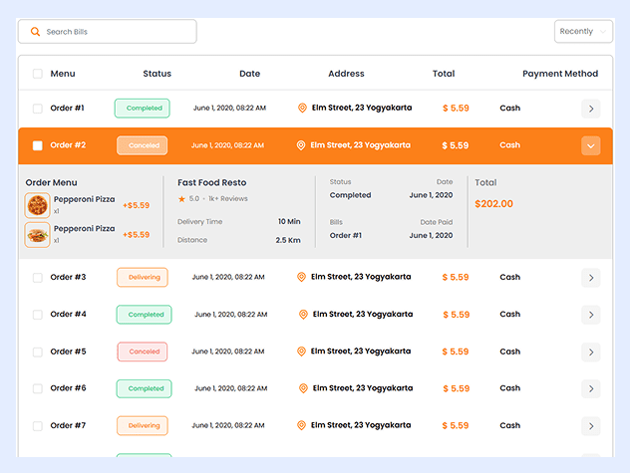Click location pin icon for Order #3
Screen dimensions: 630x473
pyautogui.click(x=301, y=278)
